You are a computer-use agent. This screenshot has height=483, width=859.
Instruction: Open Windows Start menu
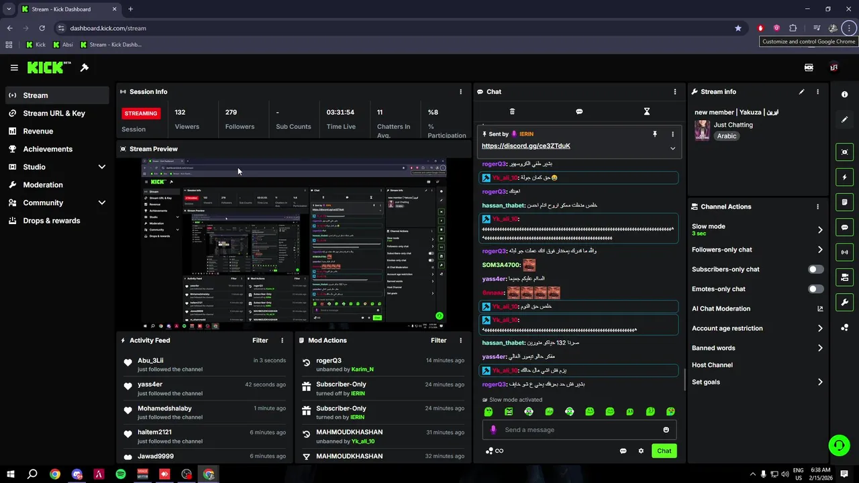(11, 474)
